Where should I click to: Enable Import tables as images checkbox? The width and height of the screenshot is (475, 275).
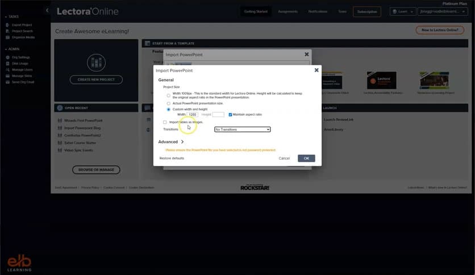pos(165,122)
